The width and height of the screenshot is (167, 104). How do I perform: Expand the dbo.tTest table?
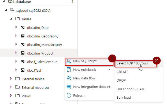point(16,70)
